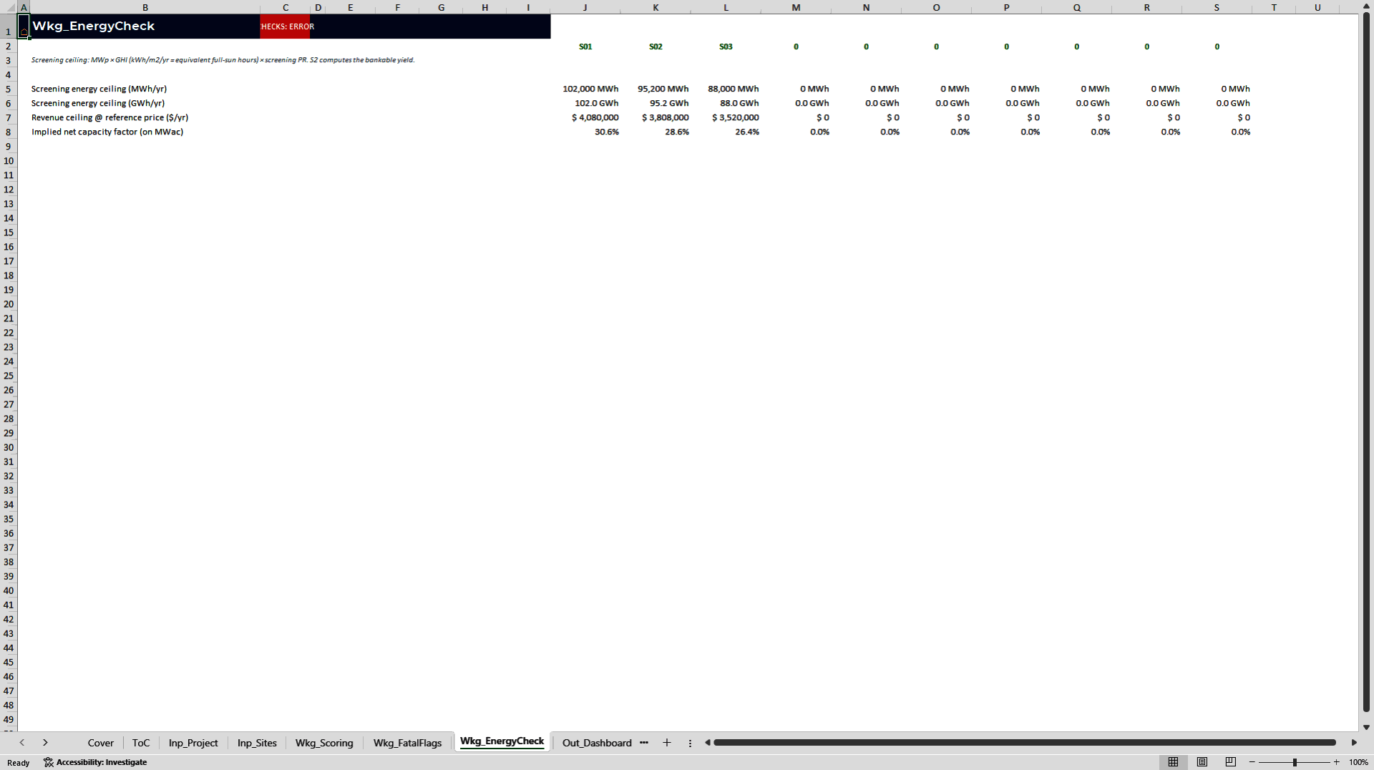Switch to Wkg_FatalFlags sheet
Viewport: 1374px width, 770px height.
407,743
